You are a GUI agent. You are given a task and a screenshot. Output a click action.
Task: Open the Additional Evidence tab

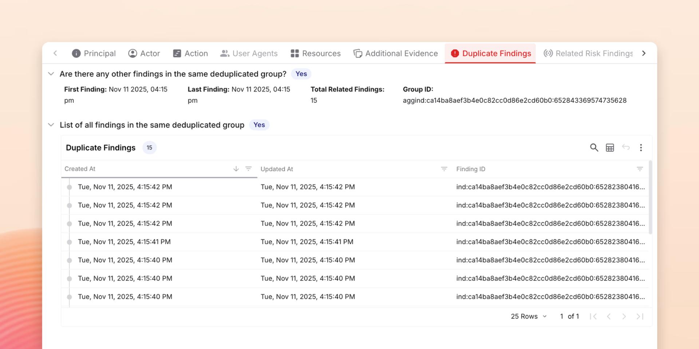tap(396, 53)
